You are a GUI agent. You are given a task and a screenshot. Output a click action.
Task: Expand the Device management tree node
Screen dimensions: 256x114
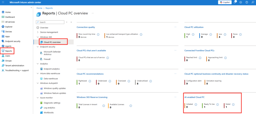pyautogui.click(x=38, y=32)
